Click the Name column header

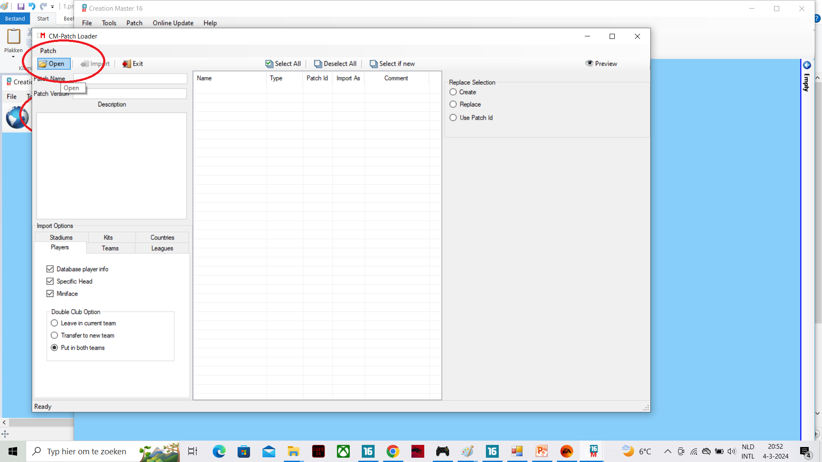[x=230, y=78]
